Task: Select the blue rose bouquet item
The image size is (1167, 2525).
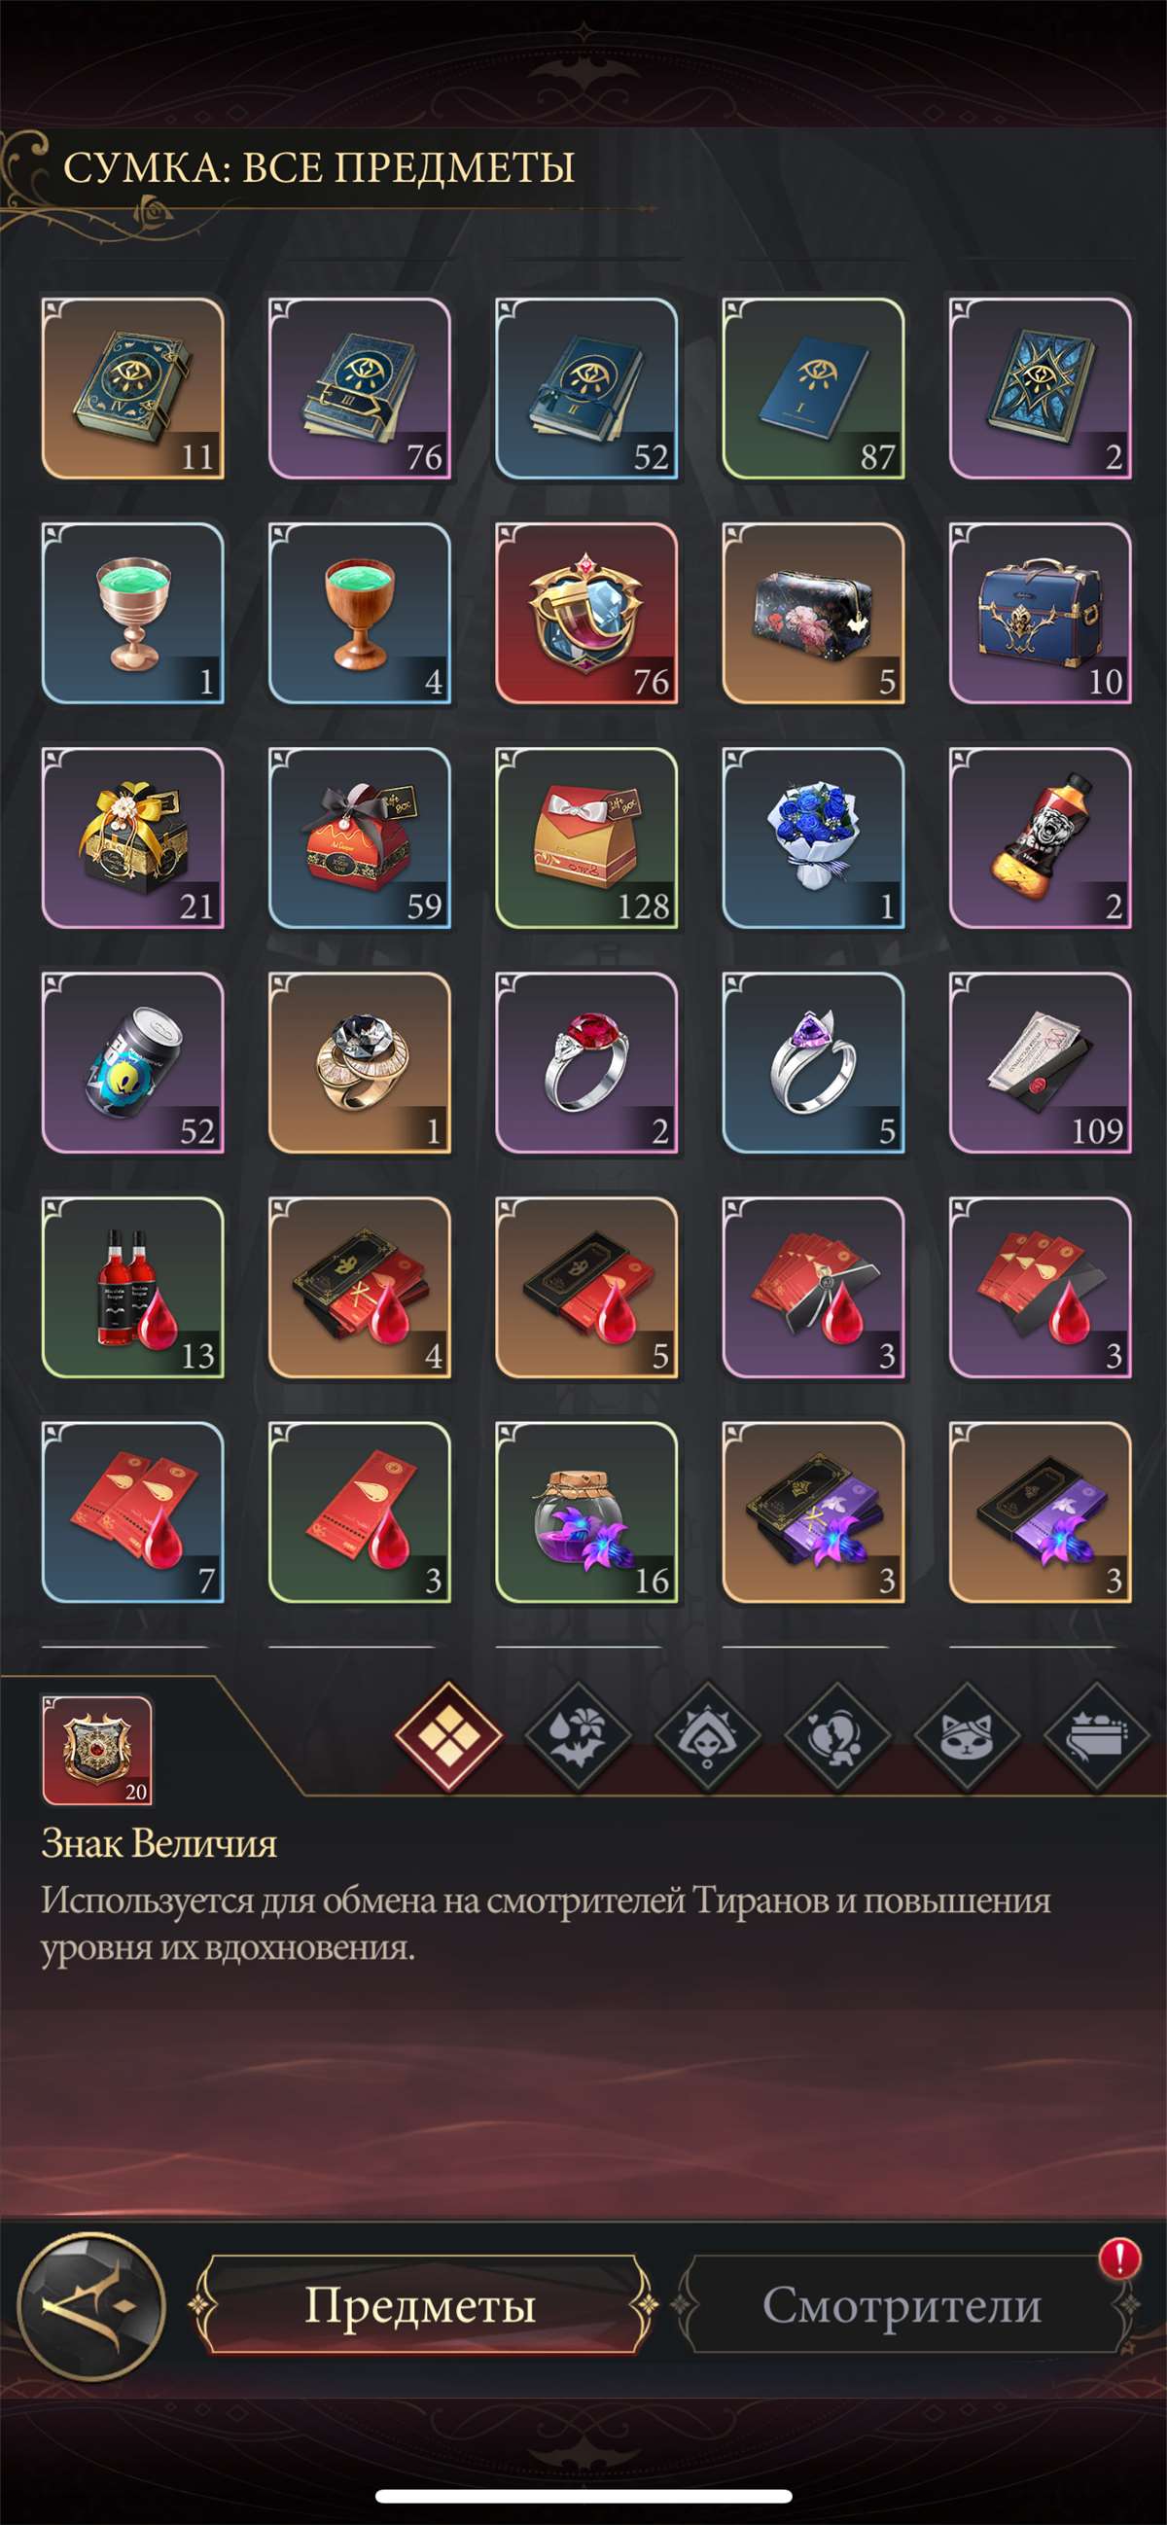Action: pos(813,838)
